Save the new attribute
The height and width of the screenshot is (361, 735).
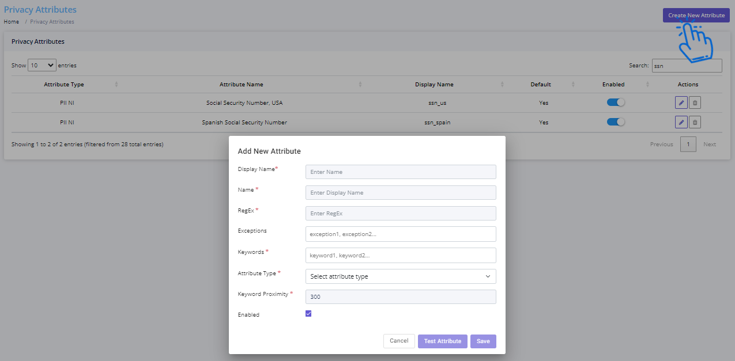483,341
